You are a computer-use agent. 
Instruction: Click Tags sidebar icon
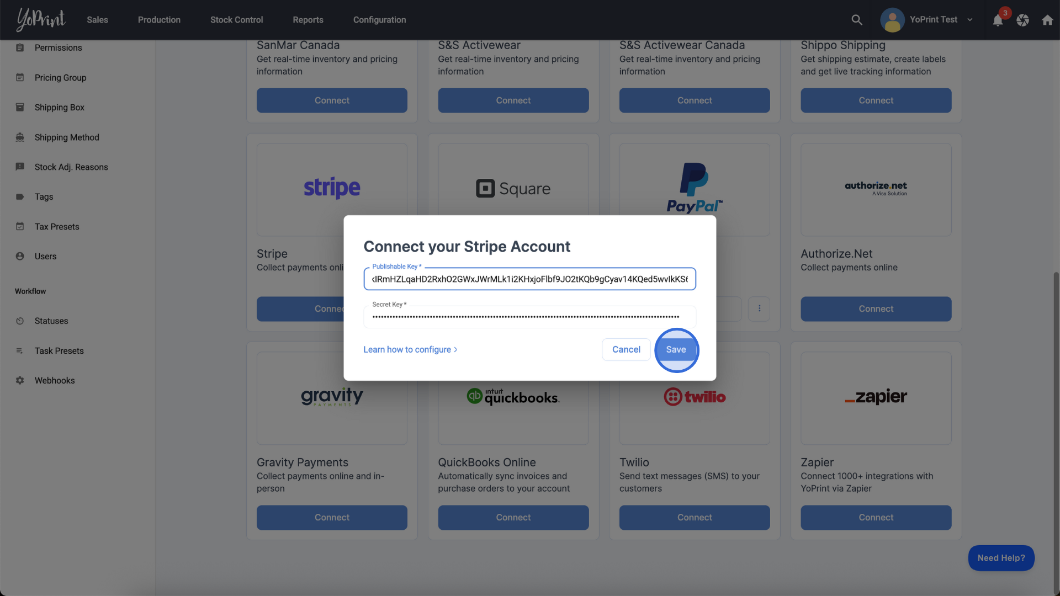pyautogui.click(x=20, y=196)
